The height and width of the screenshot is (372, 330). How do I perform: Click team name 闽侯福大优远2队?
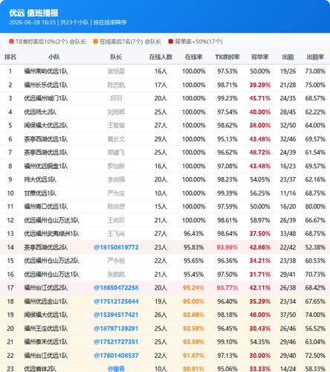[46, 126]
